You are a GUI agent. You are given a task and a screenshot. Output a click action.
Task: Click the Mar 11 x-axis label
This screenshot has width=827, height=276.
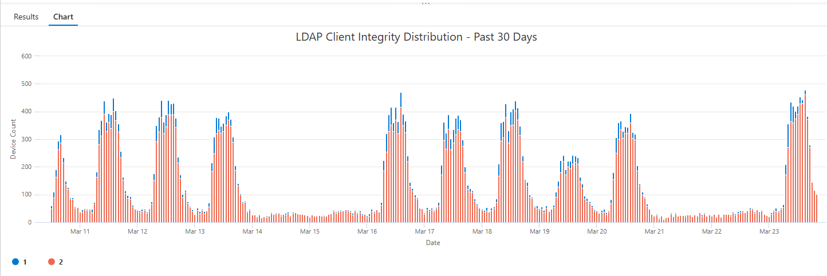click(x=80, y=232)
